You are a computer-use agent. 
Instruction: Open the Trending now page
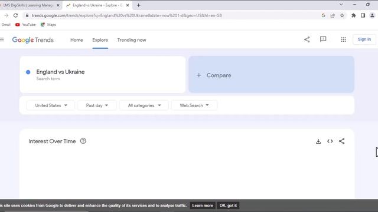click(132, 40)
